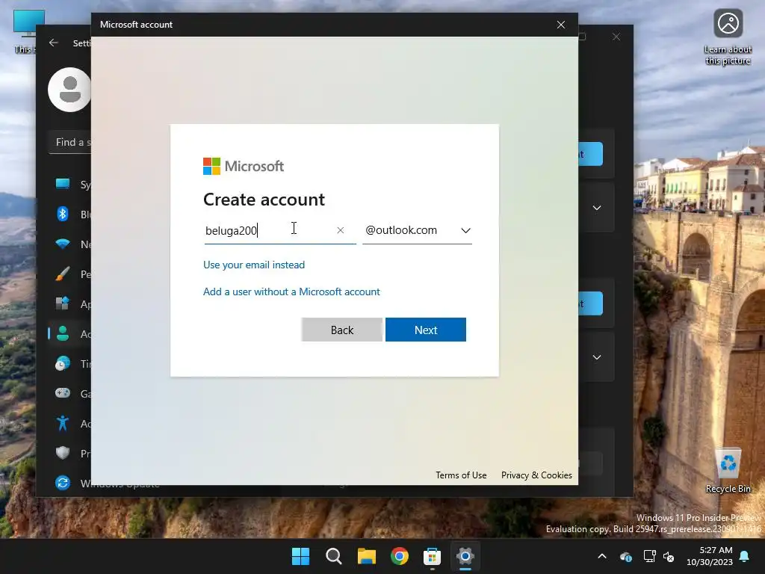Open clock showing 5:27 AM
Image resolution: width=765 pixels, height=574 pixels.
(x=710, y=556)
